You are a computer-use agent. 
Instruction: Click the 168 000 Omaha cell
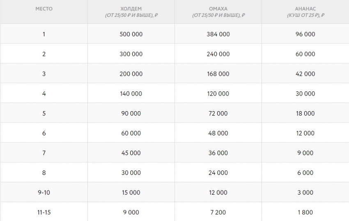(218, 74)
